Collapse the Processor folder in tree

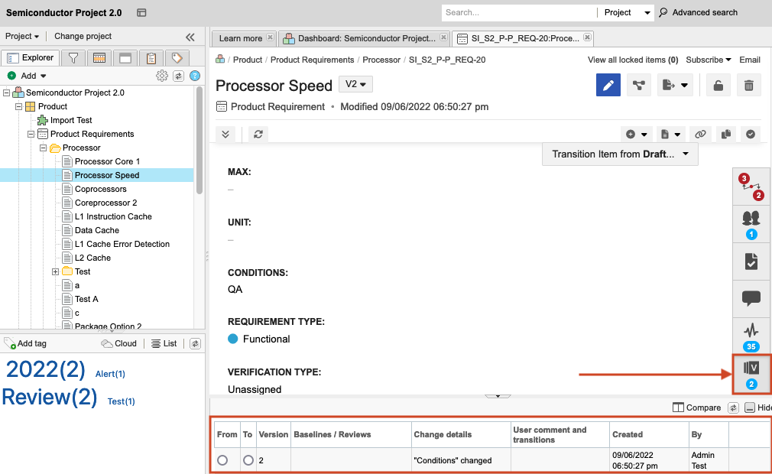tap(44, 148)
